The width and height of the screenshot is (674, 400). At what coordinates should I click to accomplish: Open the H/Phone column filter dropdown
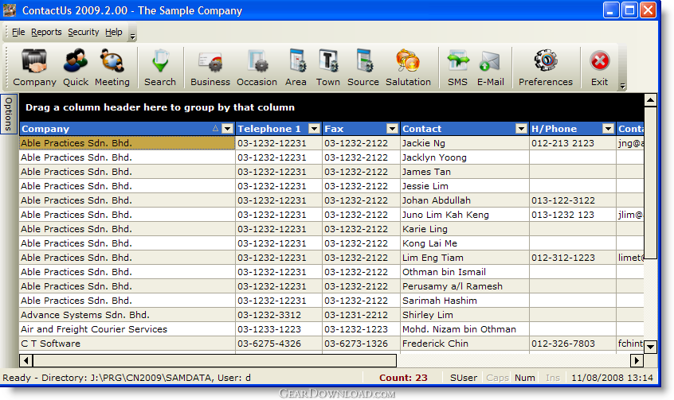[x=608, y=129]
